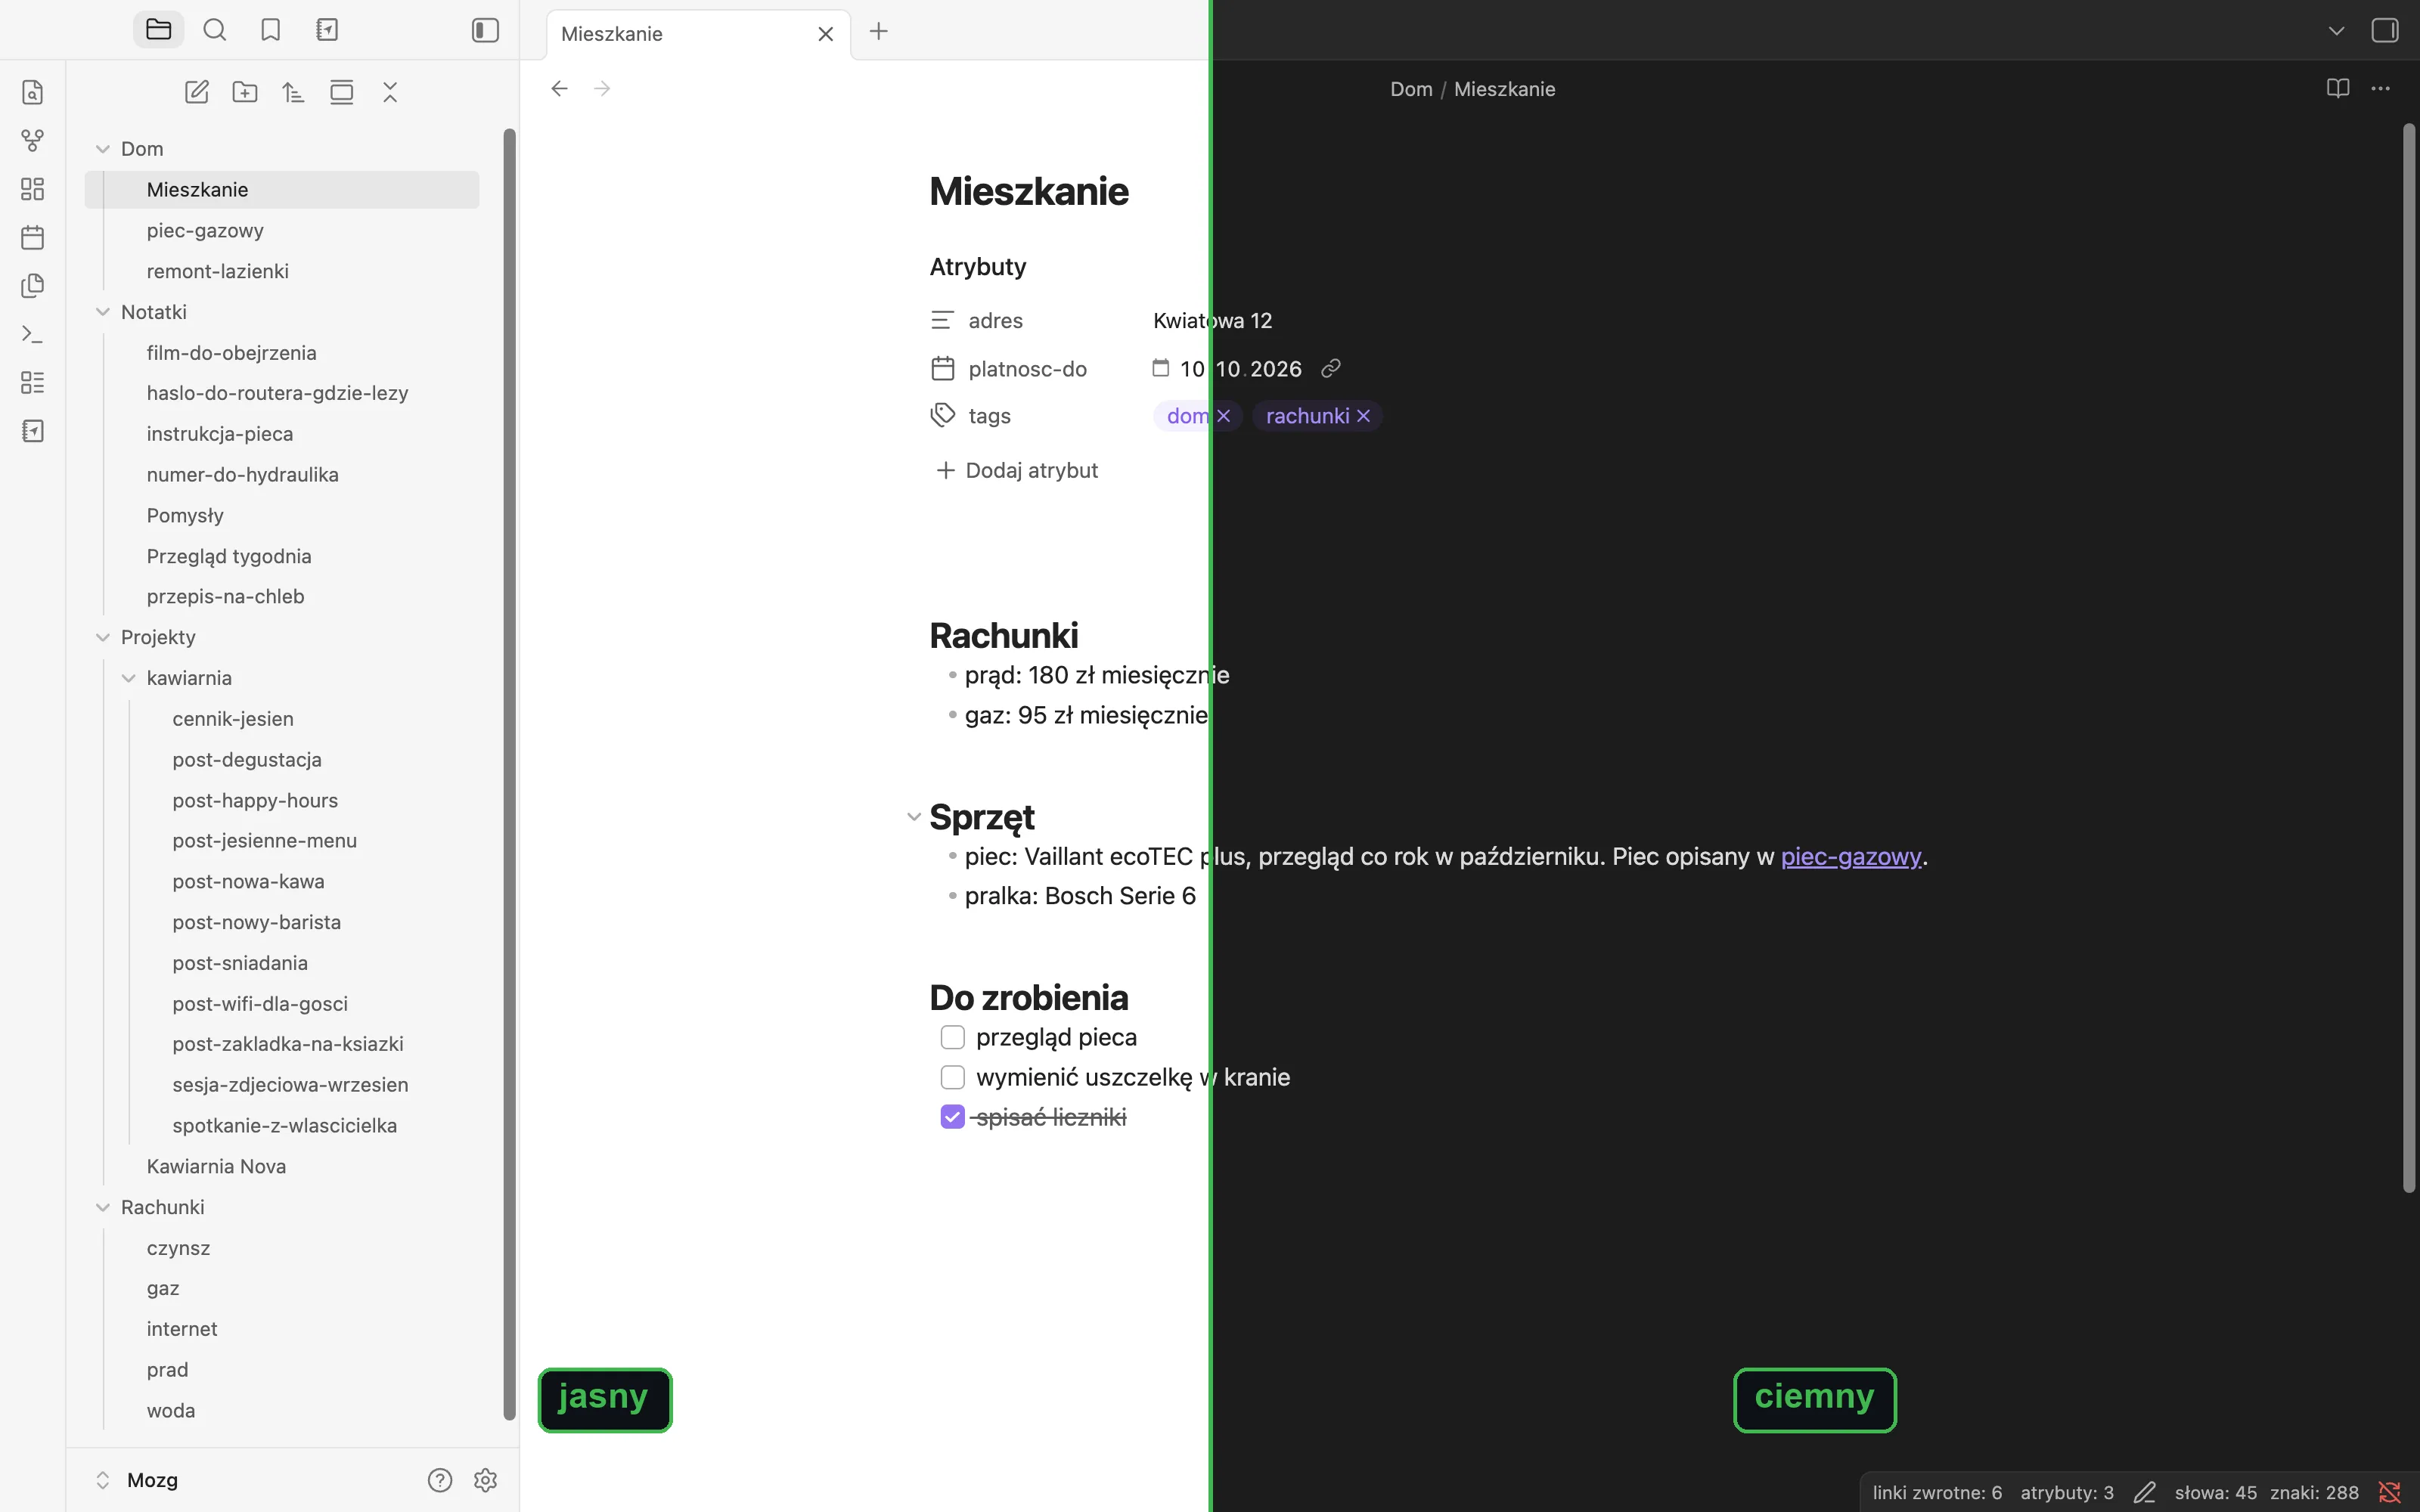Click the sync status icon in status bar
The image size is (2420, 1512).
click(2390, 1493)
